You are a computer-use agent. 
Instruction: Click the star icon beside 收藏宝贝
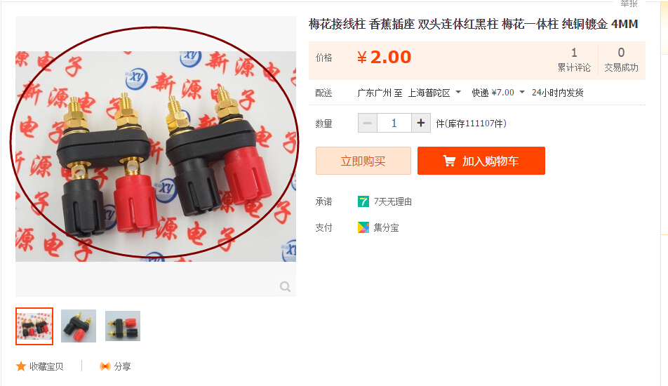point(21,366)
